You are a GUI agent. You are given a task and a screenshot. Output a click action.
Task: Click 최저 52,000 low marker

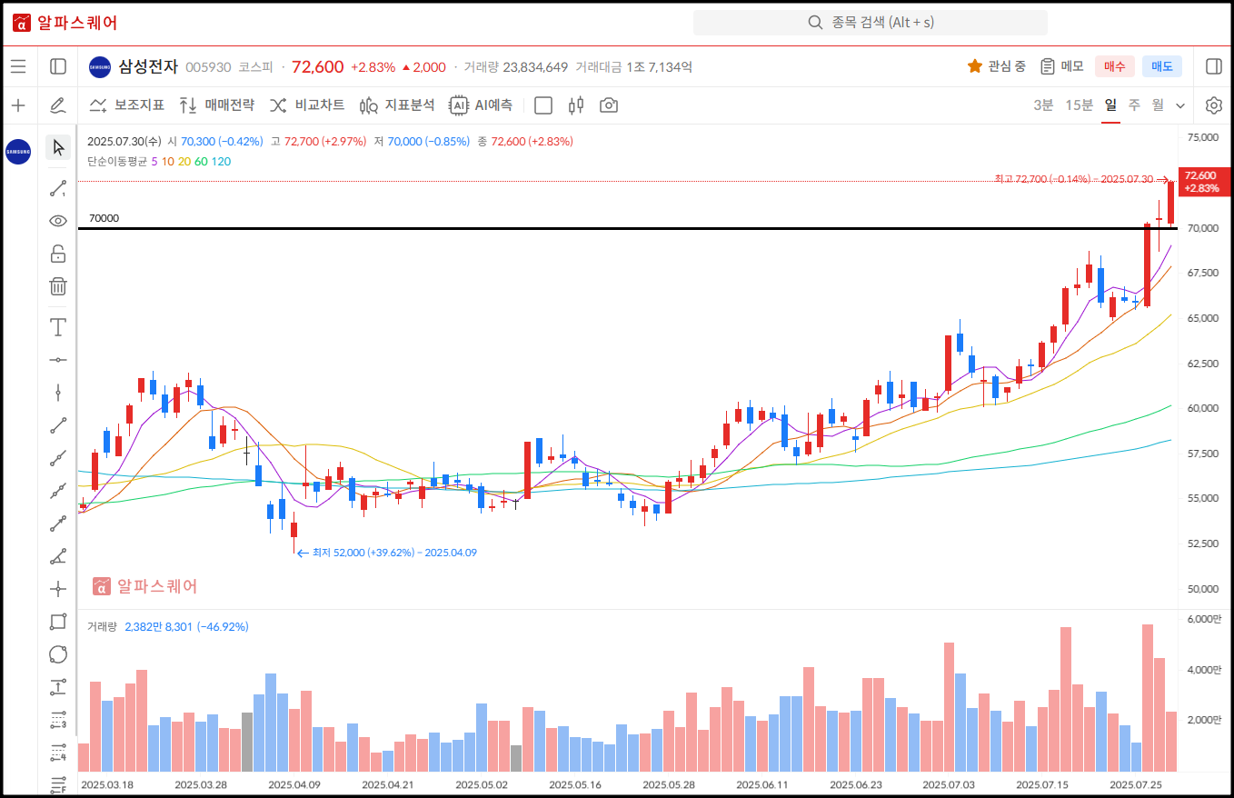387,552
